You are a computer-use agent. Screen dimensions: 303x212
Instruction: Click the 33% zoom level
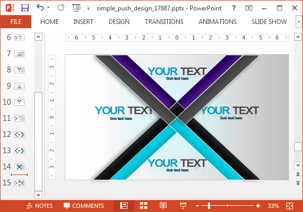tap(273, 206)
